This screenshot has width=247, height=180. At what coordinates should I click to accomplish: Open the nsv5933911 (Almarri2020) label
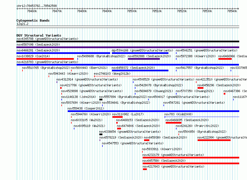(162, 149)
